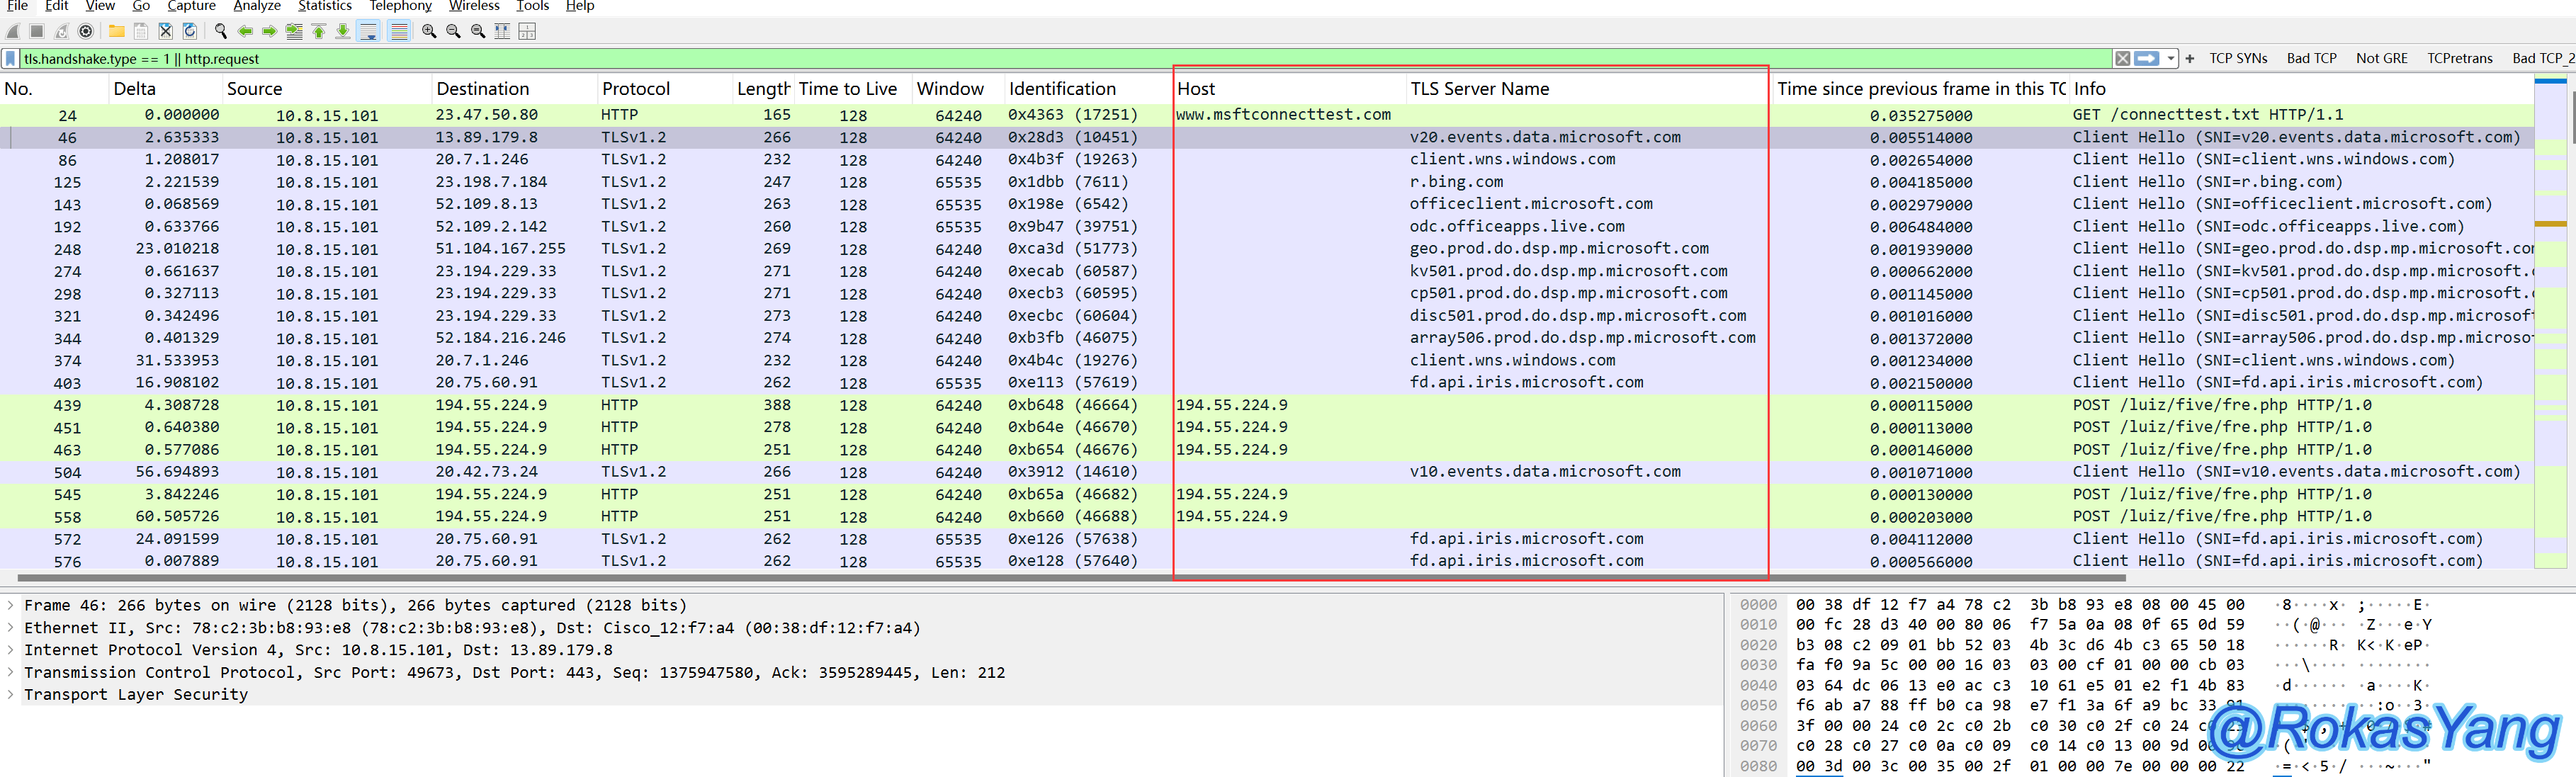Apply the Bad TCP filter button
This screenshot has width=2576, height=777.
2311,59
